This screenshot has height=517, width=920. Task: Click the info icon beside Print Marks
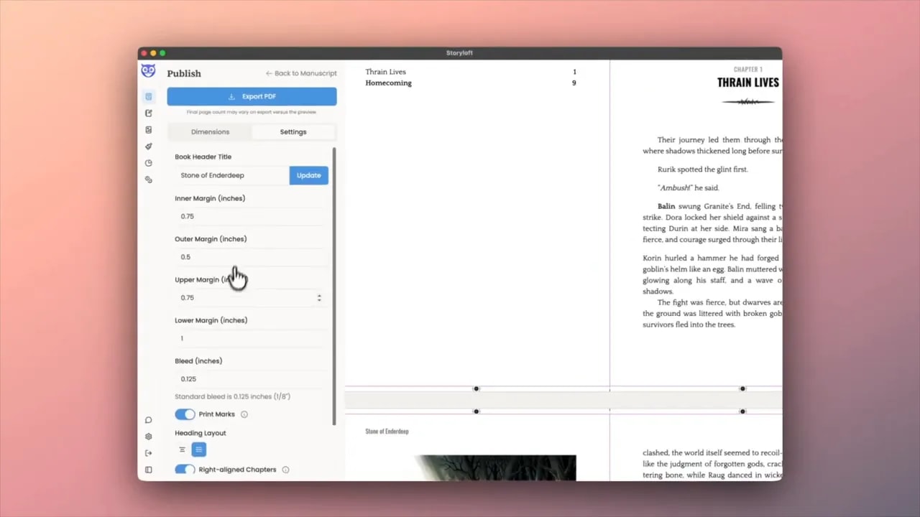click(244, 414)
